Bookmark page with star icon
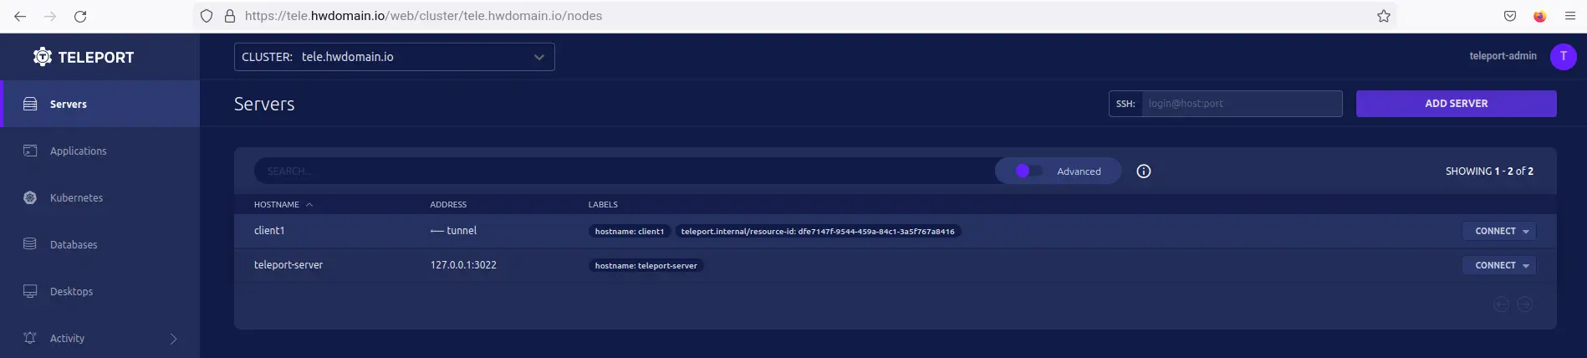 pyautogui.click(x=1384, y=16)
